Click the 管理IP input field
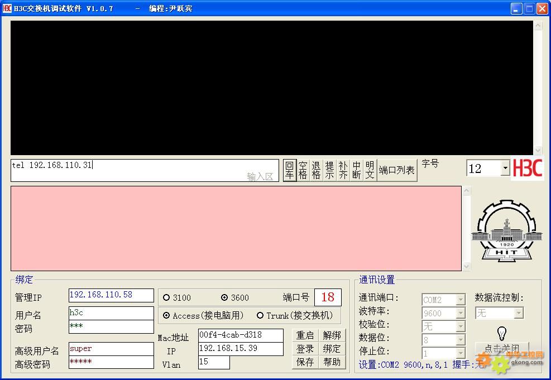Viewport: 551px width, 380px height. tap(111, 295)
